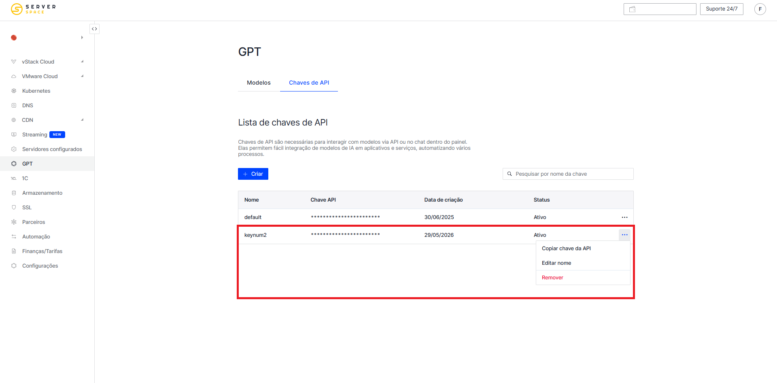The width and height of the screenshot is (777, 383).
Task: Open the user avatar F menu
Action: coord(760,9)
